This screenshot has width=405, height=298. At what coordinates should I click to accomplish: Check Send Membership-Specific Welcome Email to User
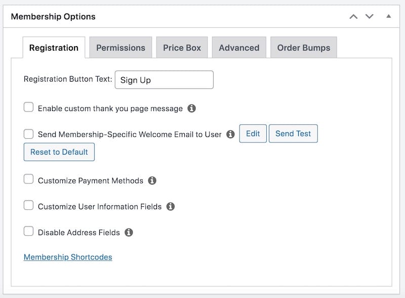[28, 133]
